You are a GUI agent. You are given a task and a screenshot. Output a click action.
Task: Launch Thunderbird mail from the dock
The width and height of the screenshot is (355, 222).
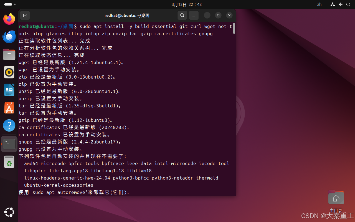[x=9, y=37]
